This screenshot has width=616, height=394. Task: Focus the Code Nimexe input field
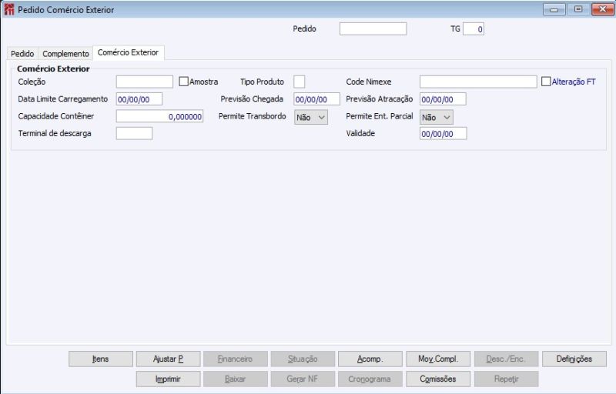(478, 82)
